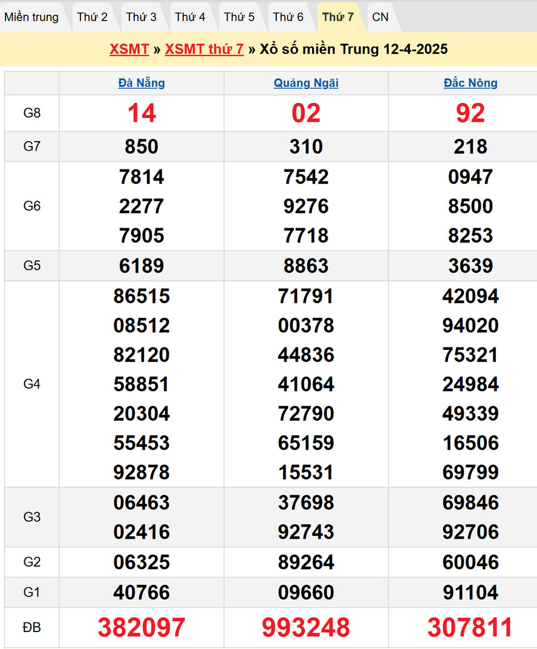Click the G1 row label
This screenshot has width=537, height=649.
[32, 592]
